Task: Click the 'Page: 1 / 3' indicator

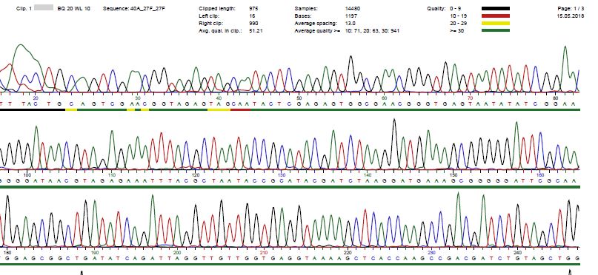Action: (570, 8)
